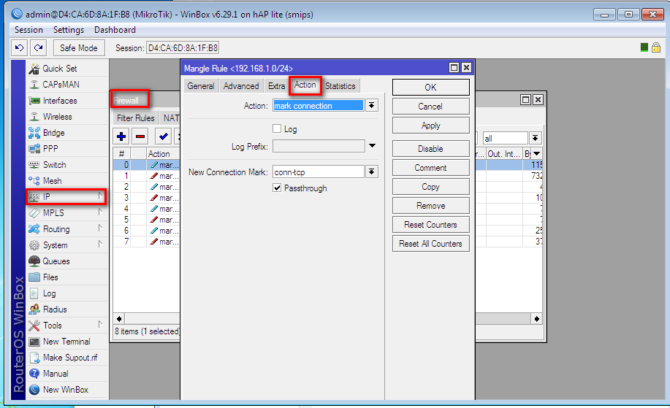This screenshot has height=408, width=670.
Task: Launch New WinBox
Action: (x=66, y=390)
